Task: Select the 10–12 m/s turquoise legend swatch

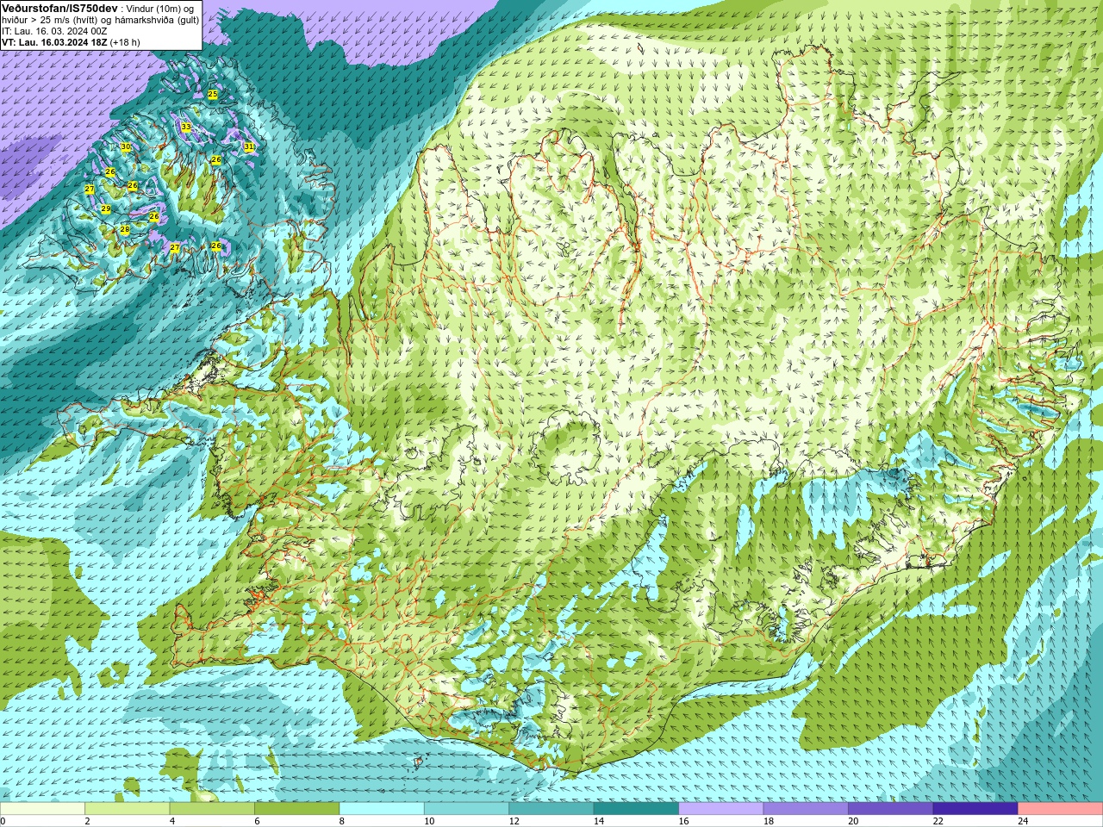Action: point(466,809)
